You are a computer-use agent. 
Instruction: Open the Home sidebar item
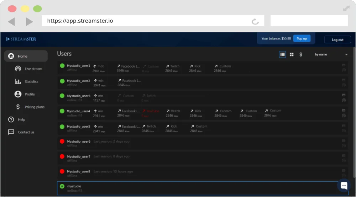[26, 56]
